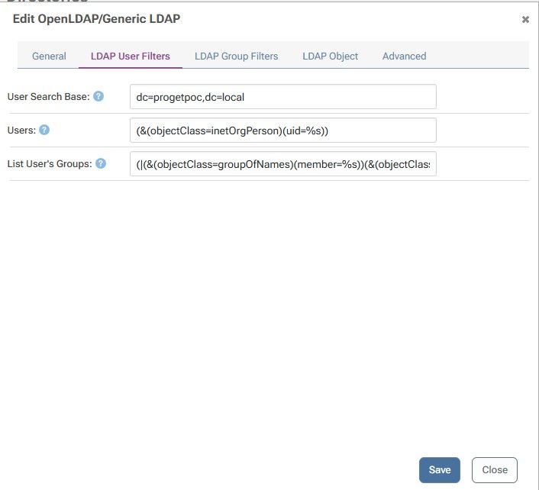539x490 pixels.
Task: Click the Users label
Action: click(21, 131)
